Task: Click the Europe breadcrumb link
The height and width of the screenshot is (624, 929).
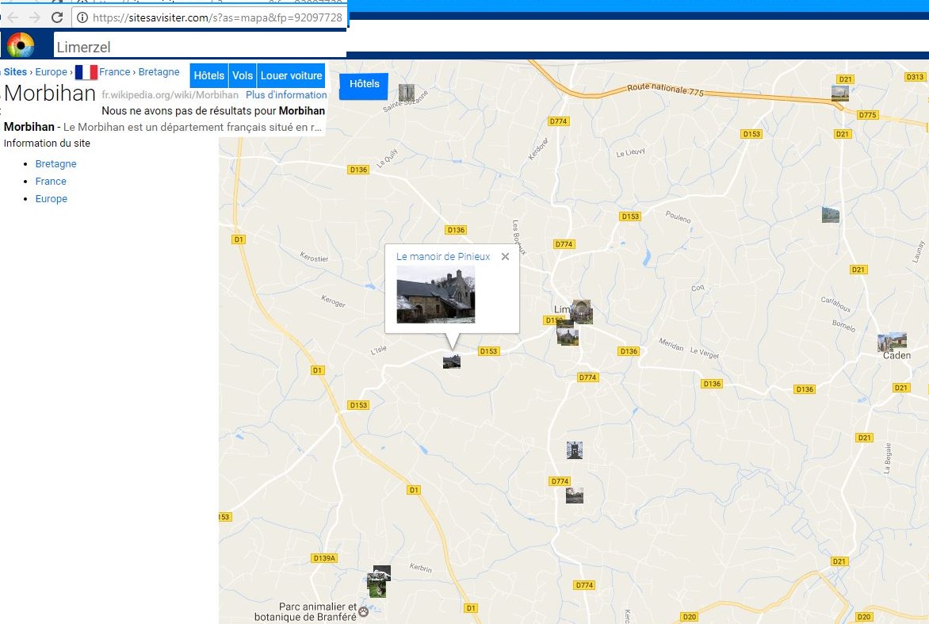Action: coord(51,71)
